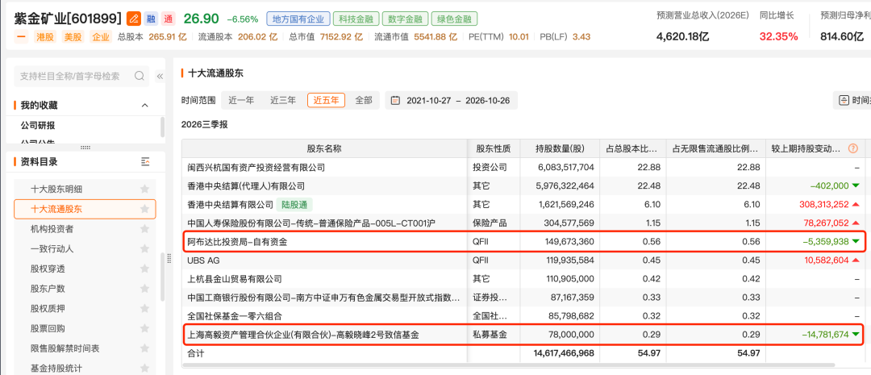Click the panel divider drag handle
Viewport: 871px width, 375px height.
(85, 148)
